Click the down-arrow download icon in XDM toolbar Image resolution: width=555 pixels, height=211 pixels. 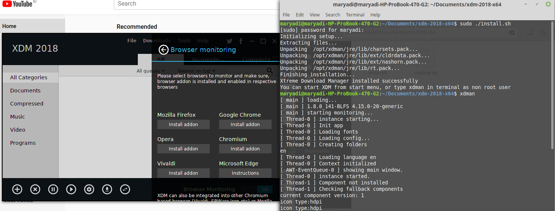pyautogui.click(x=107, y=189)
